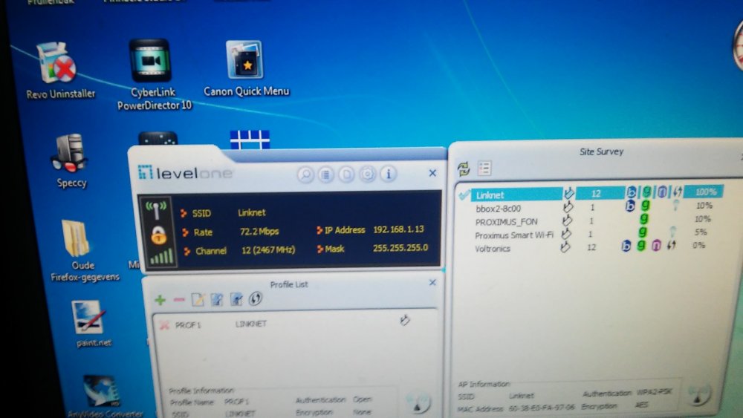Click the WPS arrows icon in Voltronics row
Viewport: 743px width, 418px height.
[x=672, y=245]
